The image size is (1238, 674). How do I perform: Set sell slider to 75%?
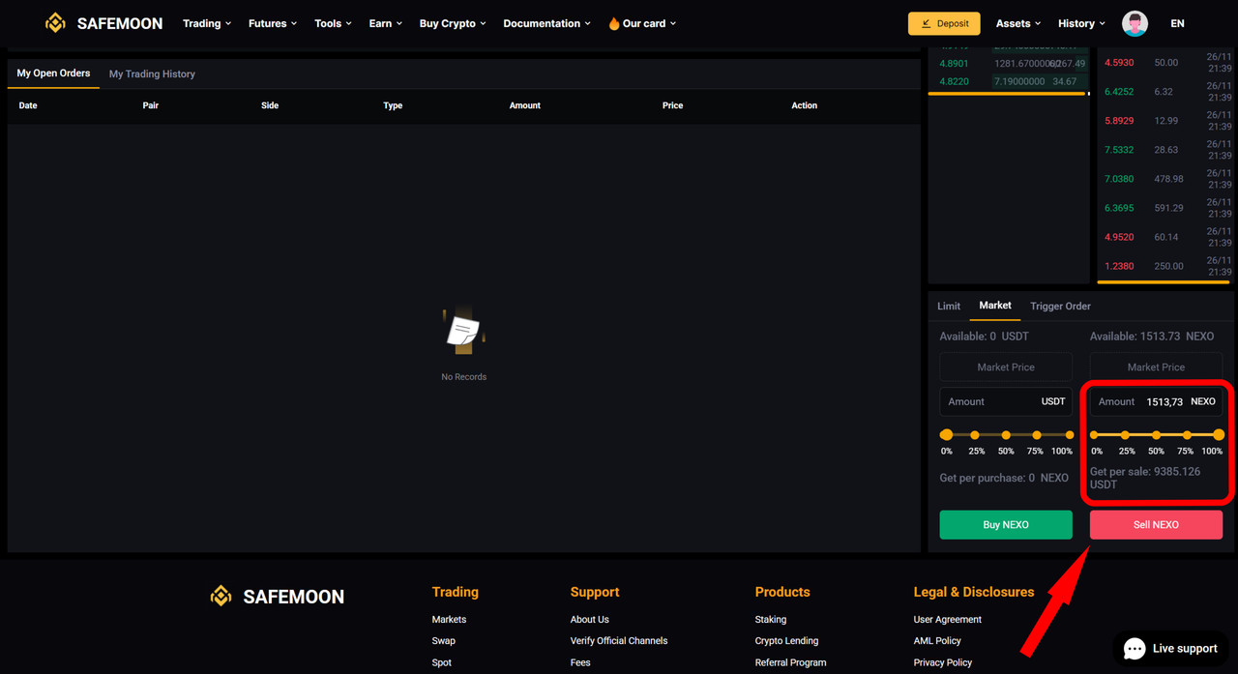pos(1187,435)
